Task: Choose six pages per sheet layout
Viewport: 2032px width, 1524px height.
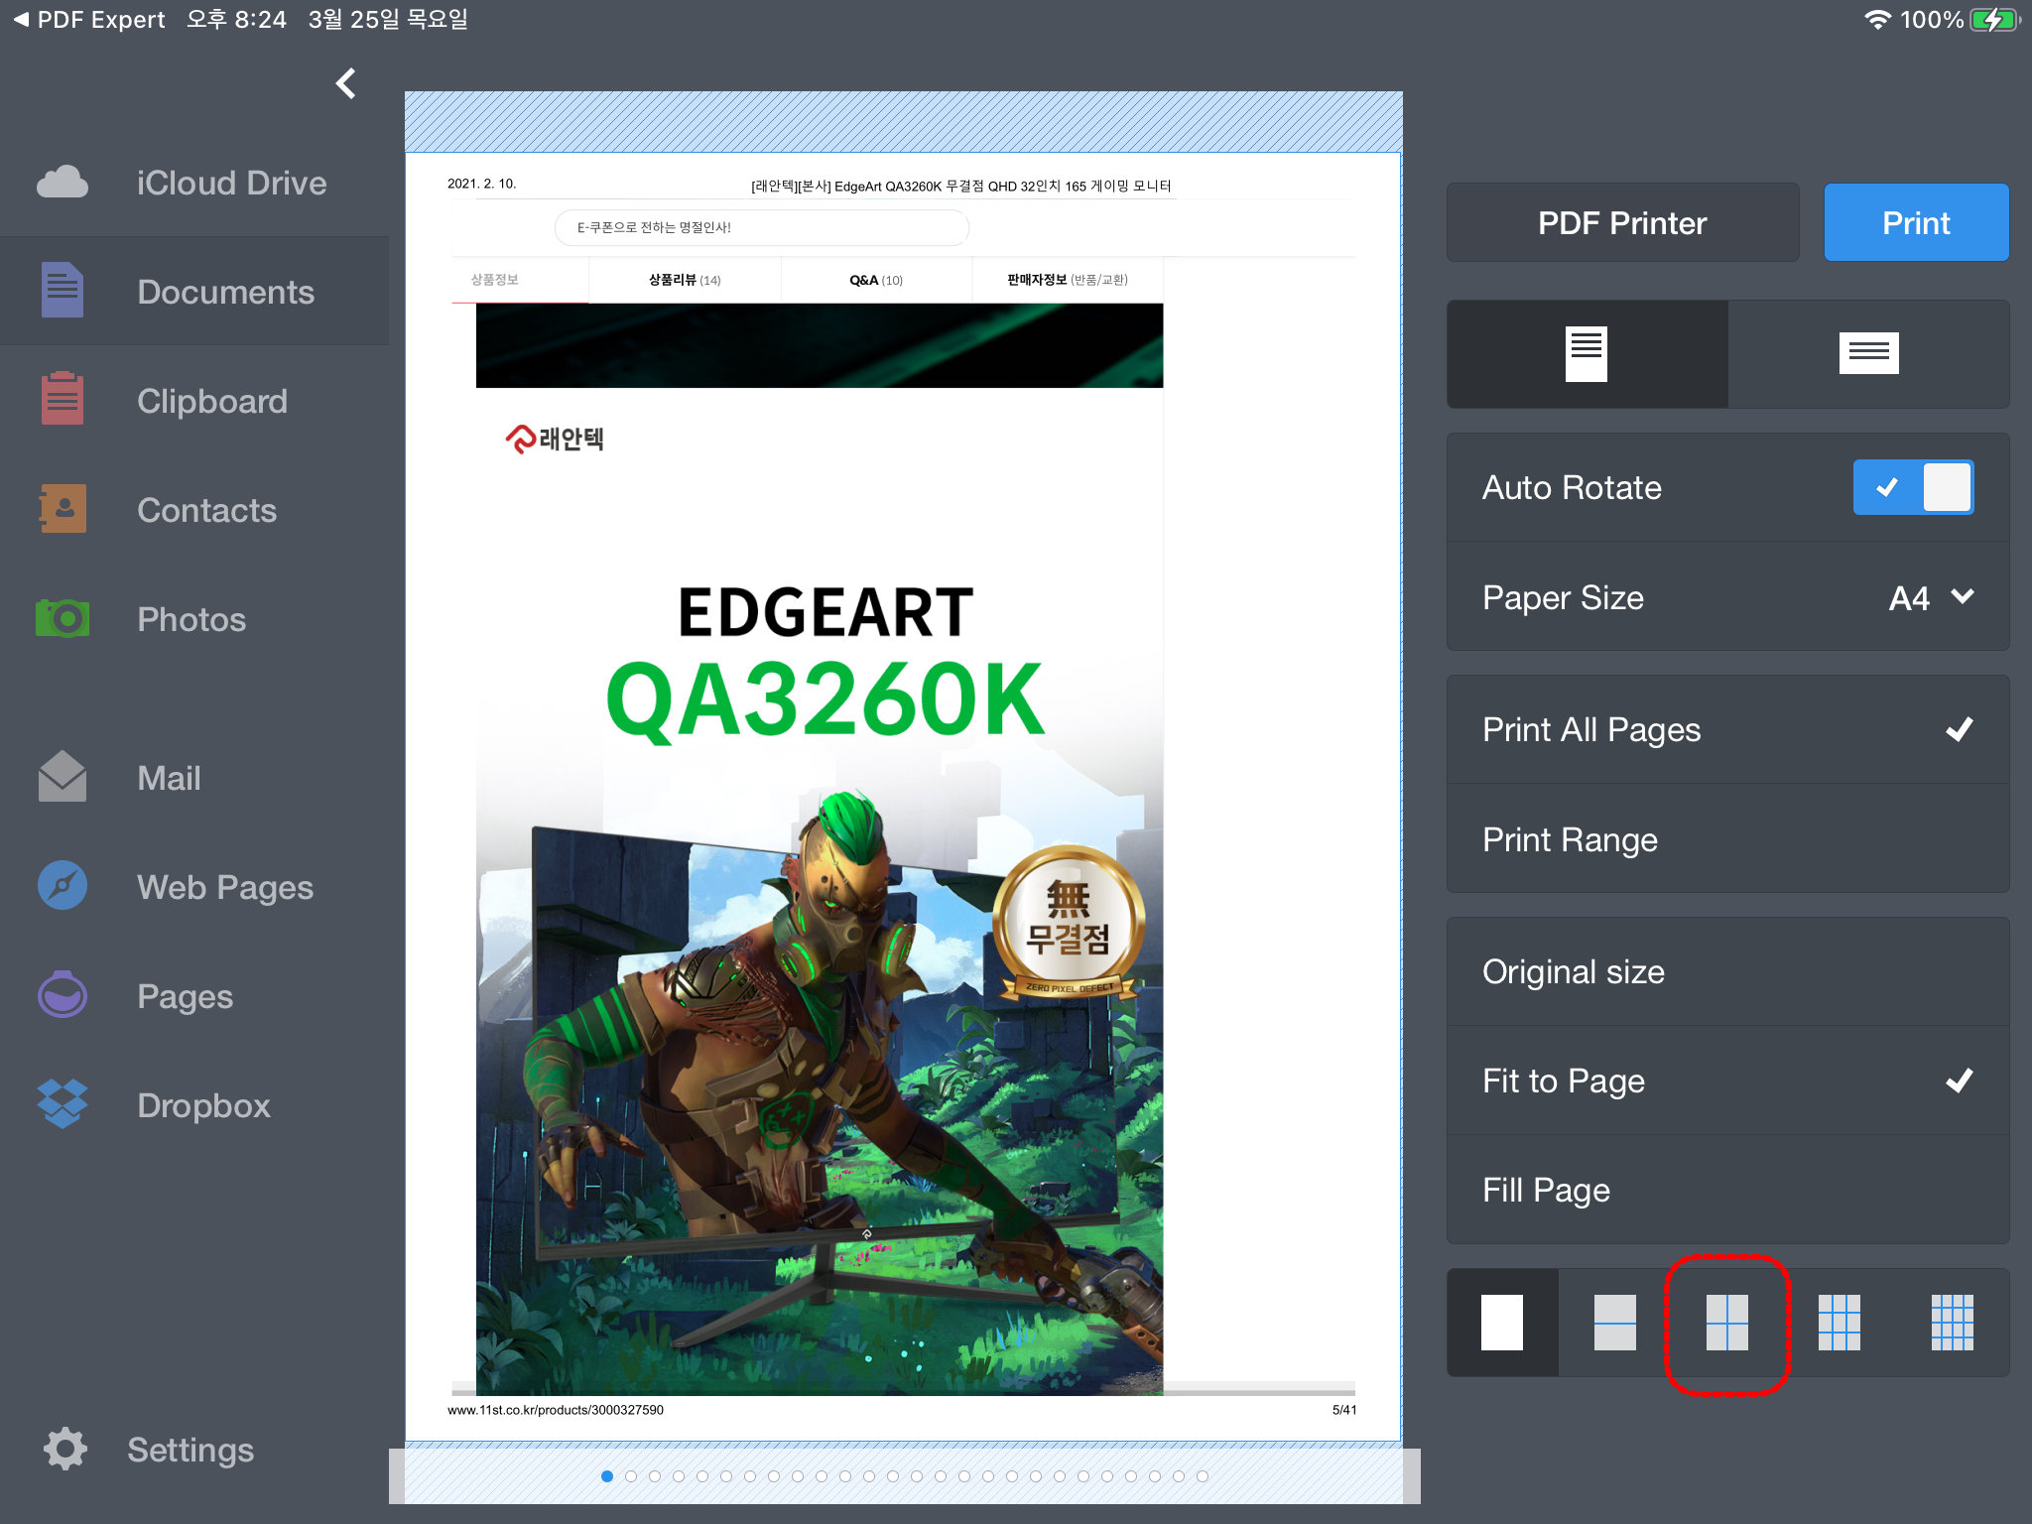Action: pos(1839,1323)
